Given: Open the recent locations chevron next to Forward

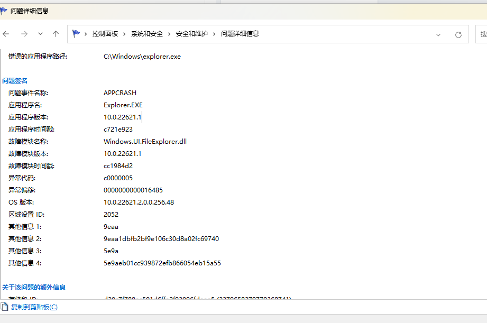Looking at the screenshot, I should coord(40,34).
